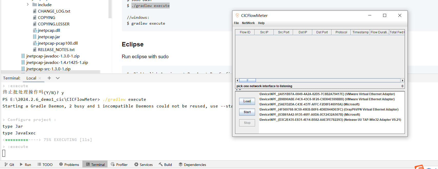This screenshot has width=438, height=169.
Task: Click the Load button
Action: (x=247, y=101)
